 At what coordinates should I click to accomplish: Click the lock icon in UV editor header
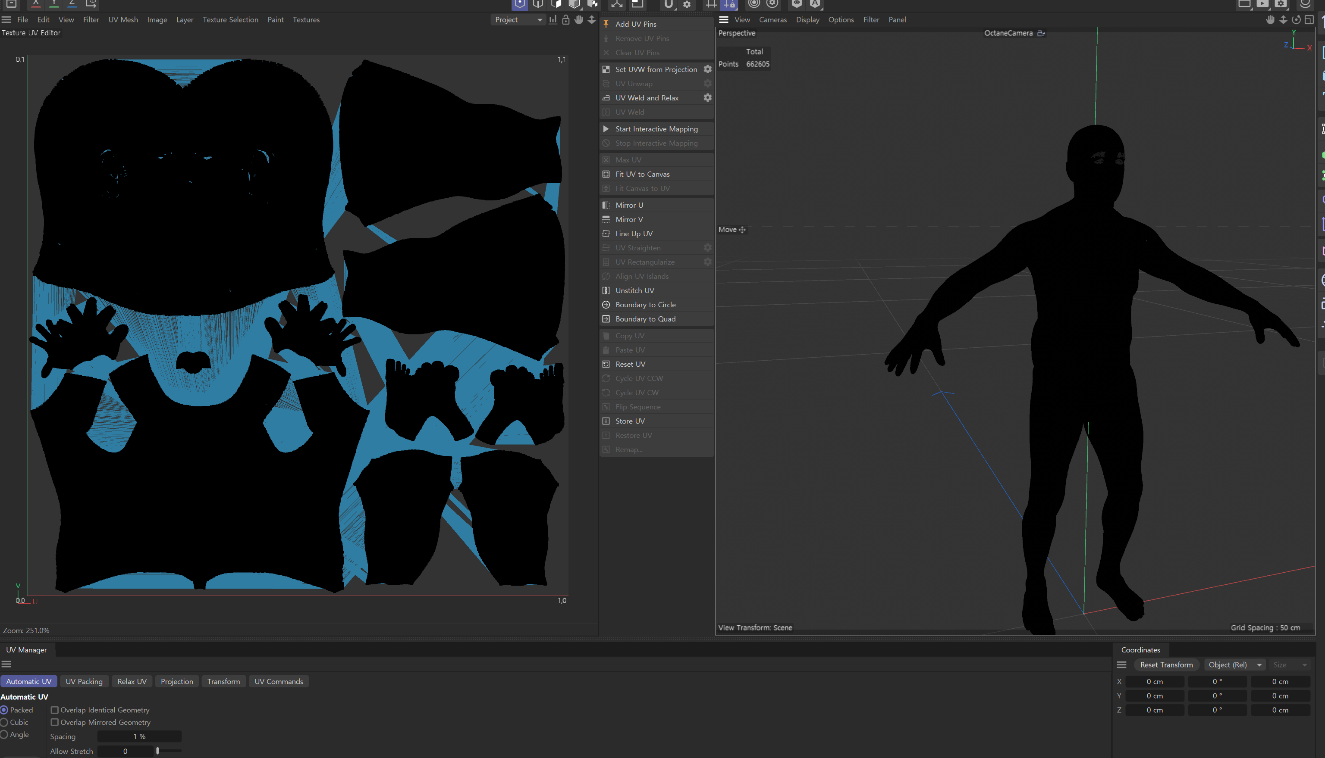[x=565, y=20]
